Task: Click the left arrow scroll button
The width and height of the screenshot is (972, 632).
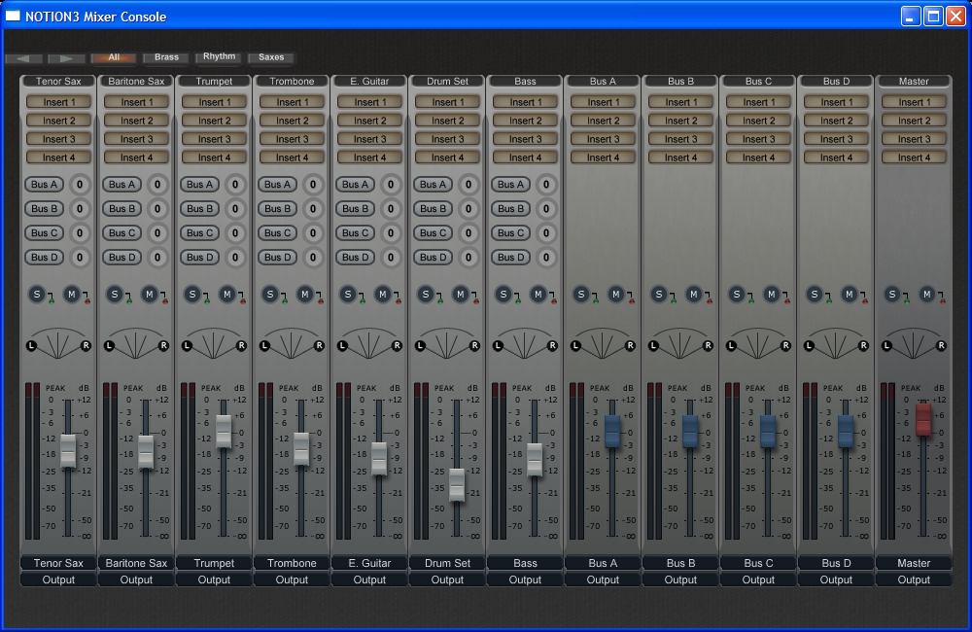Action: click(x=23, y=58)
